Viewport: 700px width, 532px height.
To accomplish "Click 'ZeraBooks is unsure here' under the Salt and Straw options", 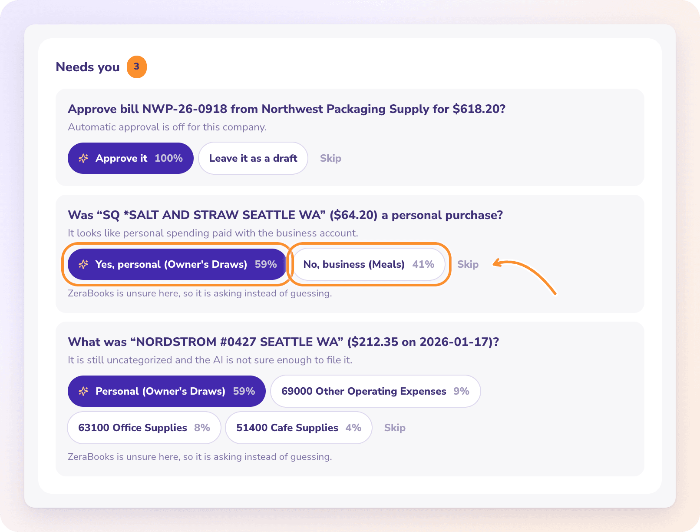I will [x=200, y=293].
